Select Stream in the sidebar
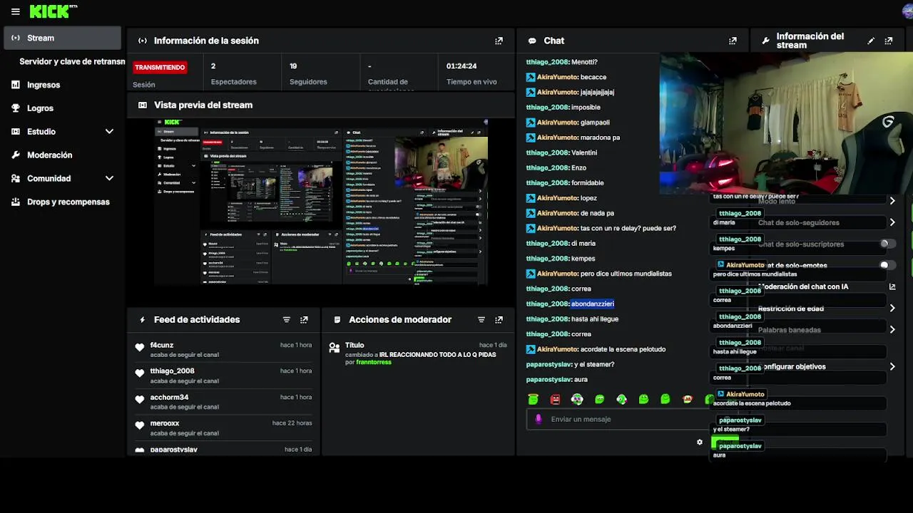 pyautogui.click(x=63, y=38)
